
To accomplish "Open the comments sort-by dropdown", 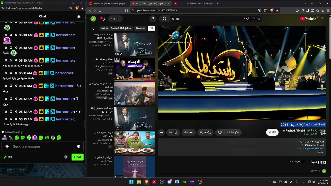I will pos(297,162).
